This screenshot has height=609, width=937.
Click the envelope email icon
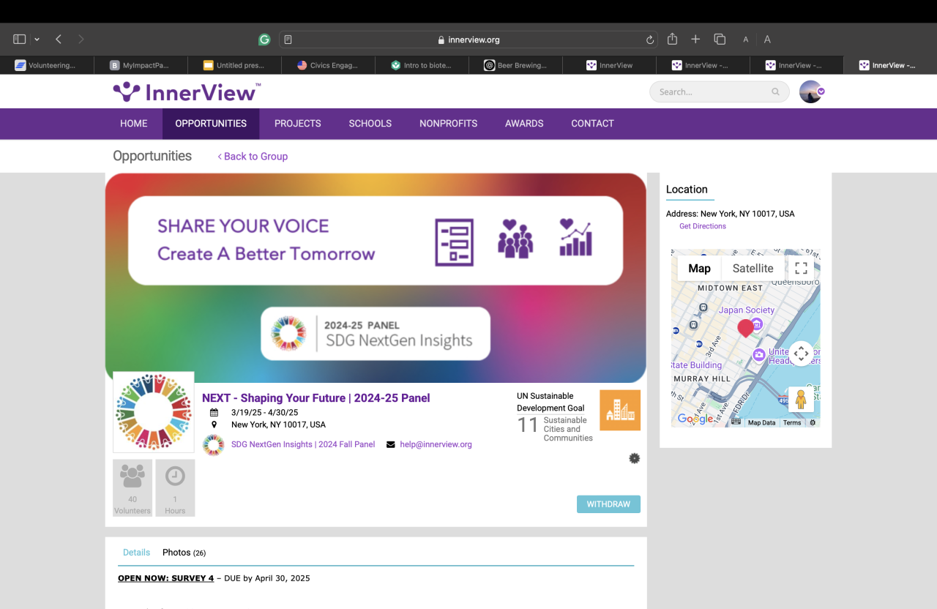[x=391, y=444]
